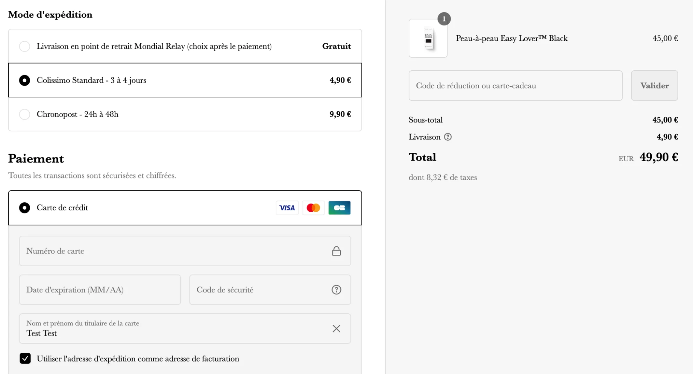Viewport: 693px width, 374px height.
Task: Click the CB card logo
Action: pyautogui.click(x=339, y=208)
